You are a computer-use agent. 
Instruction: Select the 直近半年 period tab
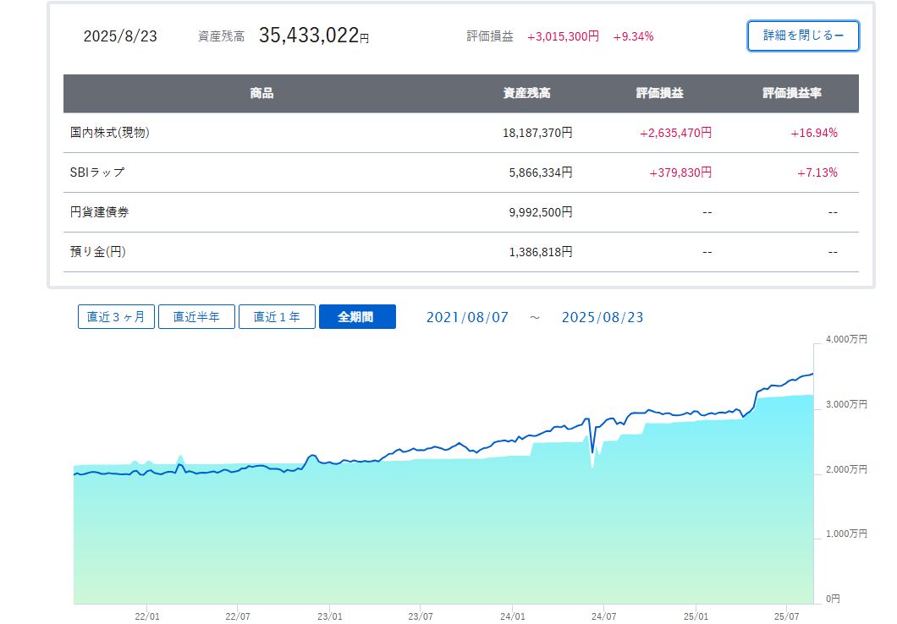196,317
